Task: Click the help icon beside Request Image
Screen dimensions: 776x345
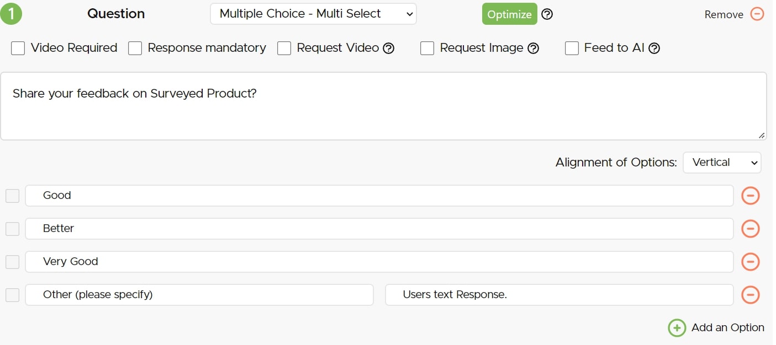Action: pyautogui.click(x=533, y=48)
